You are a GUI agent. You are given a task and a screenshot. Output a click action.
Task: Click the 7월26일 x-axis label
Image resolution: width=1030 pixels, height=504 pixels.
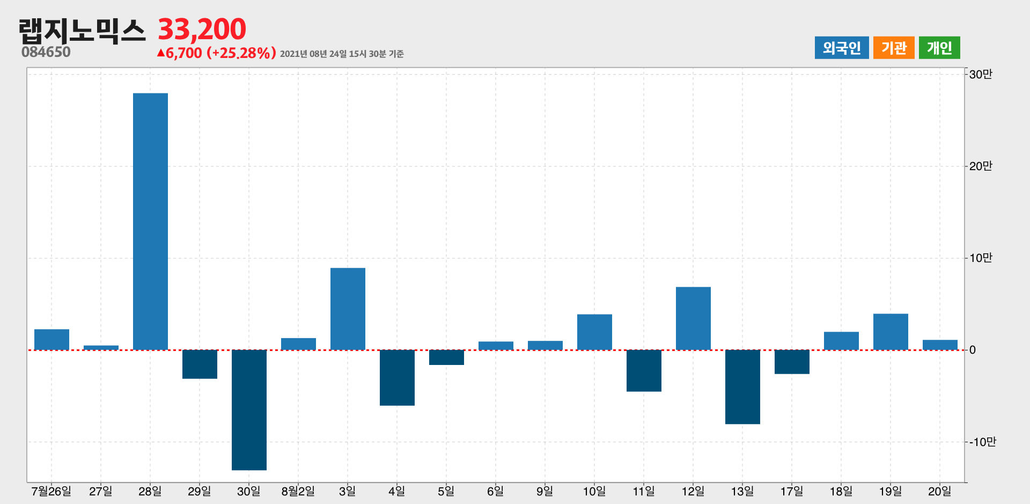pyautogui.click(x=51, y=491)
